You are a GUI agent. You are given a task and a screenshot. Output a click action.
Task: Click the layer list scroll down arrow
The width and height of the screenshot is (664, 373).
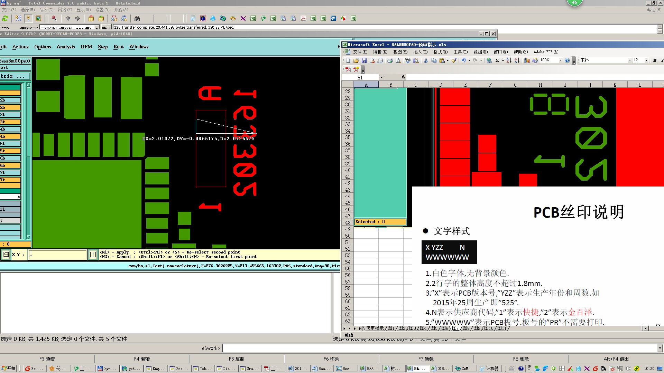tap(28, 237)
